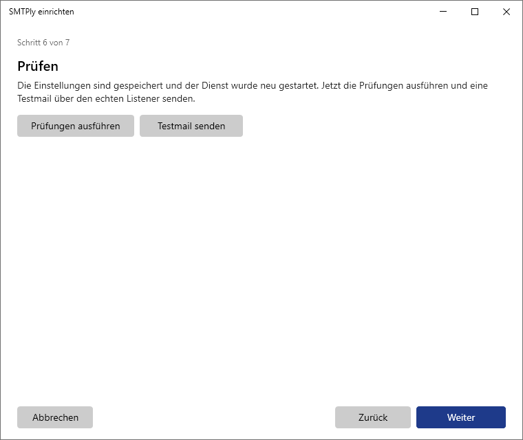This screenshot has width=523, height=440.
Task: Continue with the Weiter button
Action: 461,417
